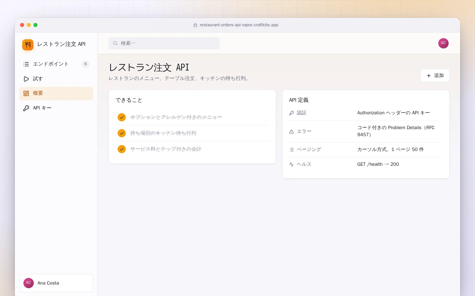Image resolution: width=475 pixels, height=296 pixels.
Task: Uncheck サービス料とチップ付きの会計 item
Action: click(x=122, y=149)
